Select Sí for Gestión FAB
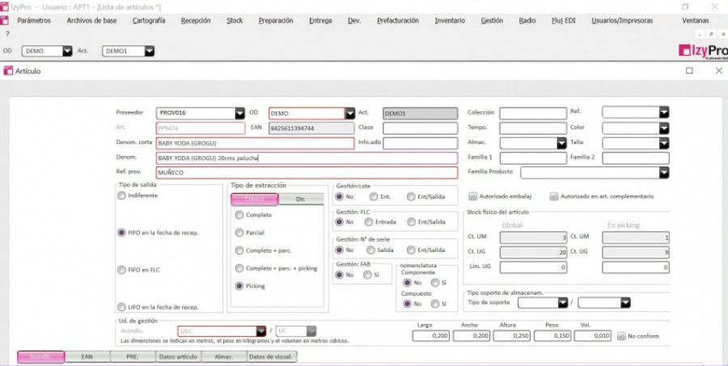This screenshot has width=728, height=366. [367, 275]
